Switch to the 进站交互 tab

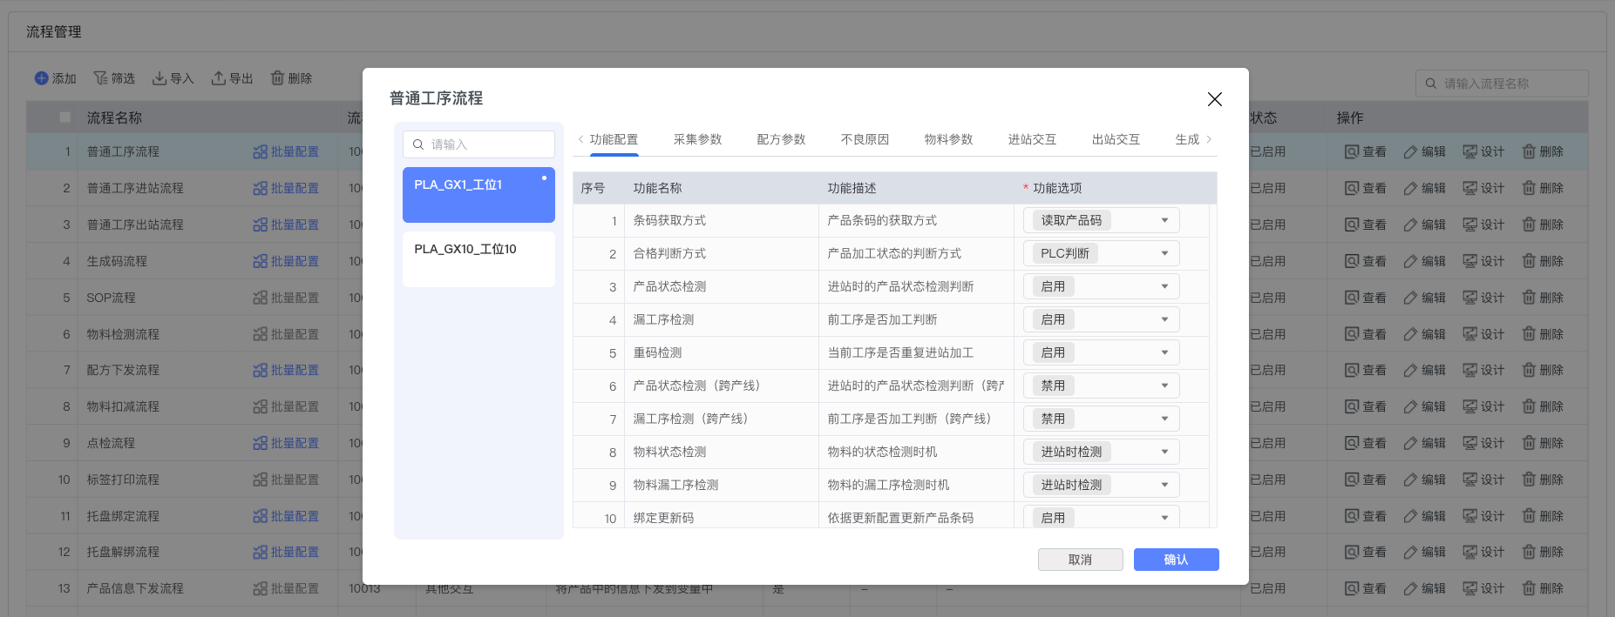(1032, 139)
